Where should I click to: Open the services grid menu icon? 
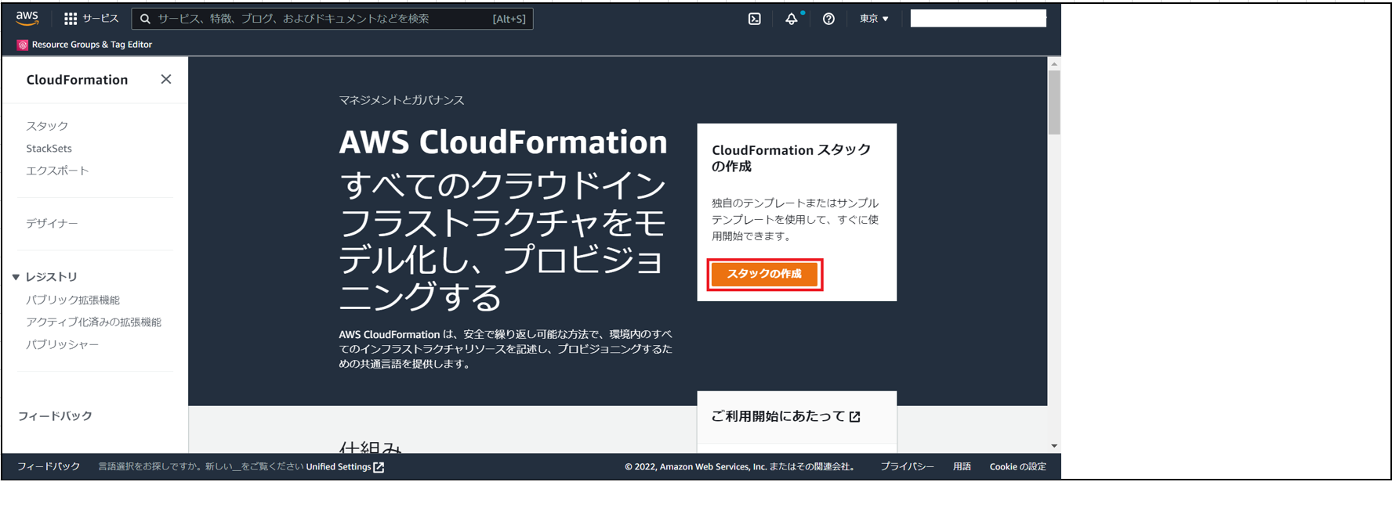[x=71, y=19]
